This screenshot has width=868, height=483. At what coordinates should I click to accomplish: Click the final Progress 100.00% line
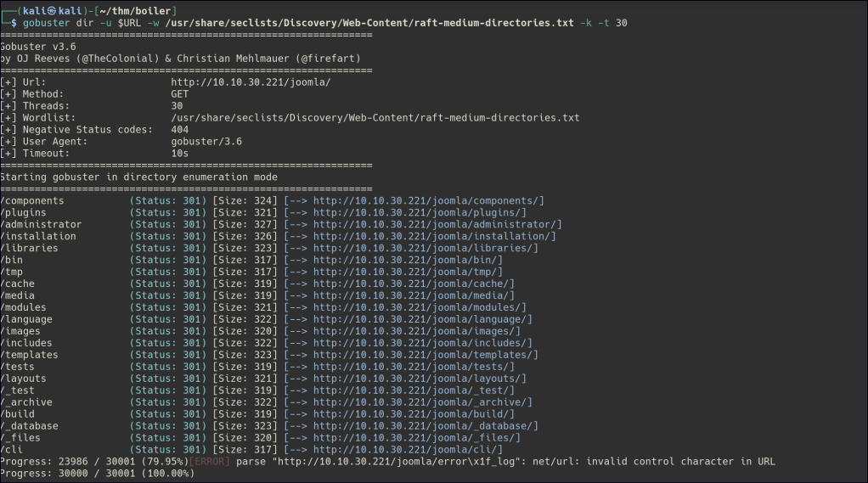(97, 474)
